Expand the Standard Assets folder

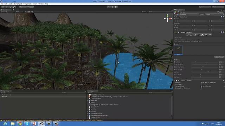[x=88, y=113]
